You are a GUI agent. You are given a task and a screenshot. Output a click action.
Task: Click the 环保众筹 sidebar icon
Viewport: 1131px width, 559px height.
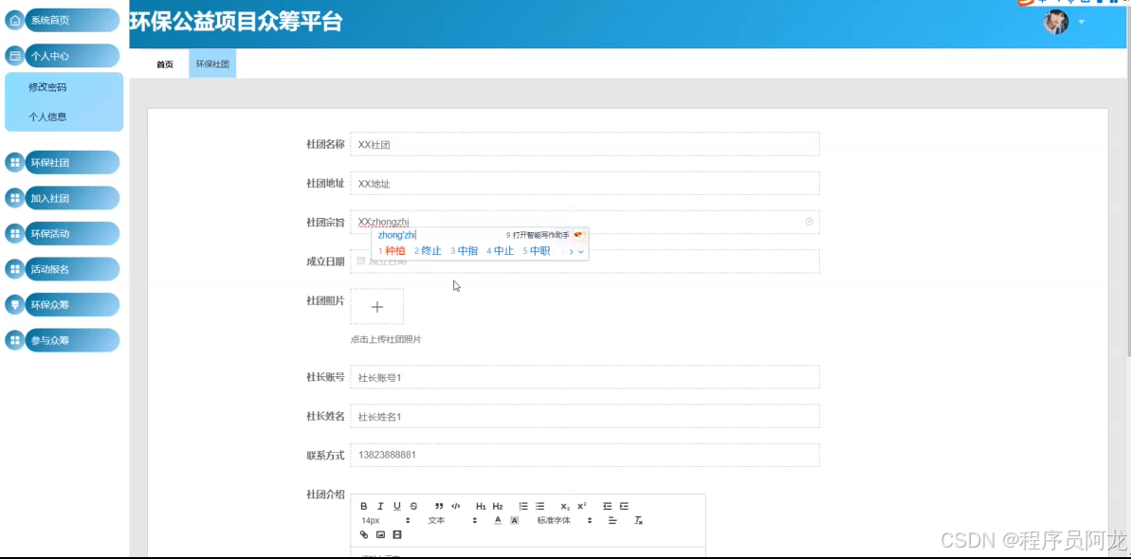pos(14,304)
